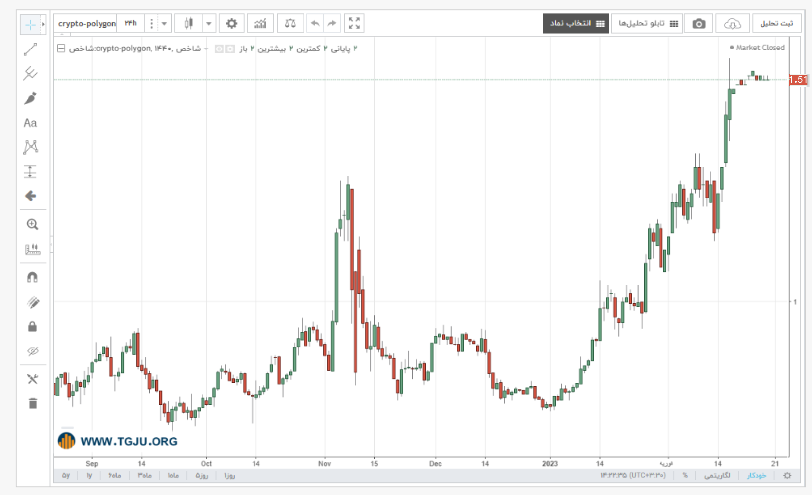812x495 pixels.
Task: Open the indicators chart icon
Action: point(260,23)
